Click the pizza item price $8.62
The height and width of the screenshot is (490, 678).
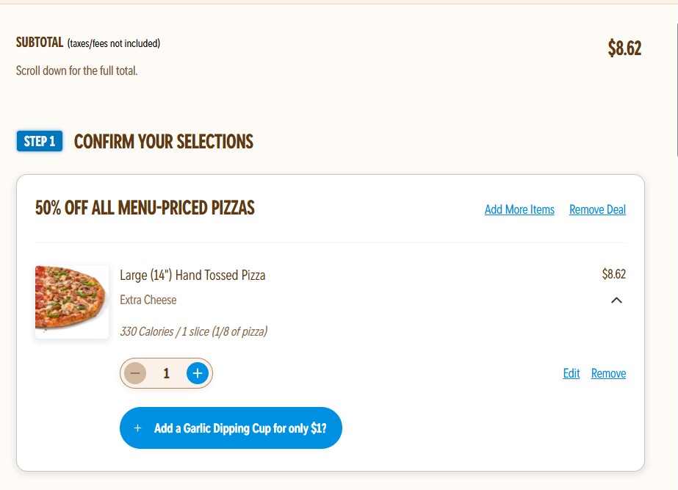[x=613, y=274]
